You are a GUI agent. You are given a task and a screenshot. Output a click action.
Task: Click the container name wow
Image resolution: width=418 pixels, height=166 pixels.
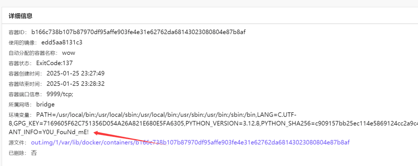pyautogui.click(x=69, y=53)
